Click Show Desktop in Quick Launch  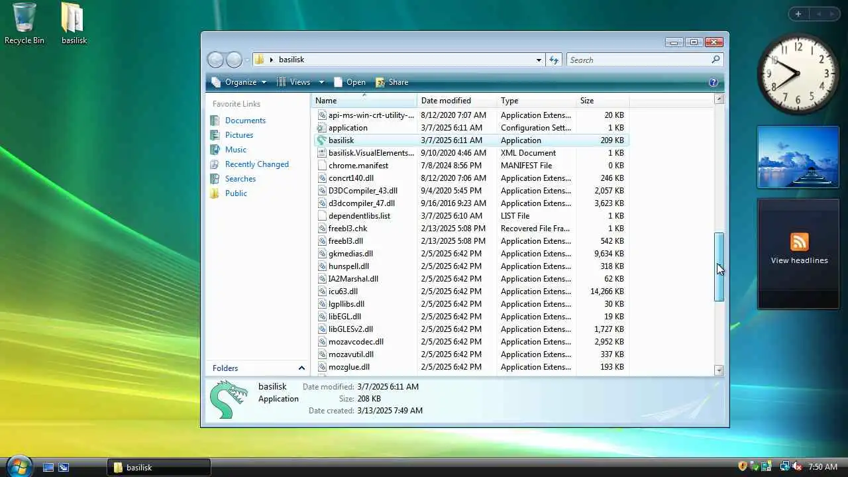(x=48, y=467)
